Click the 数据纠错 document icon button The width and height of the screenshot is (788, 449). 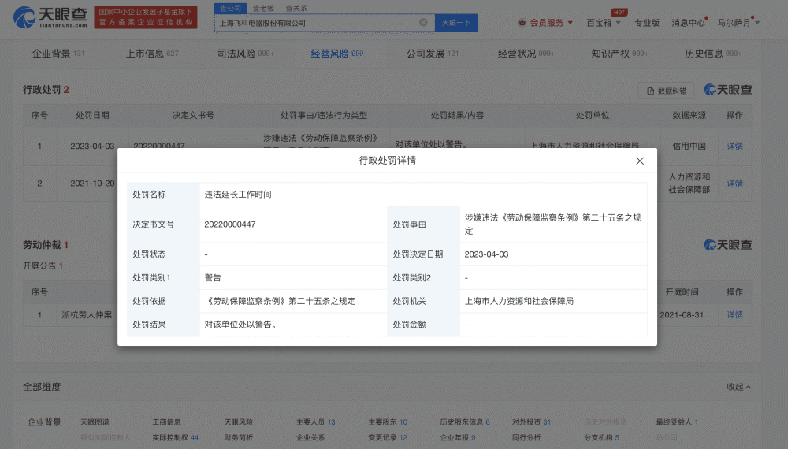[x=667, y=91]
